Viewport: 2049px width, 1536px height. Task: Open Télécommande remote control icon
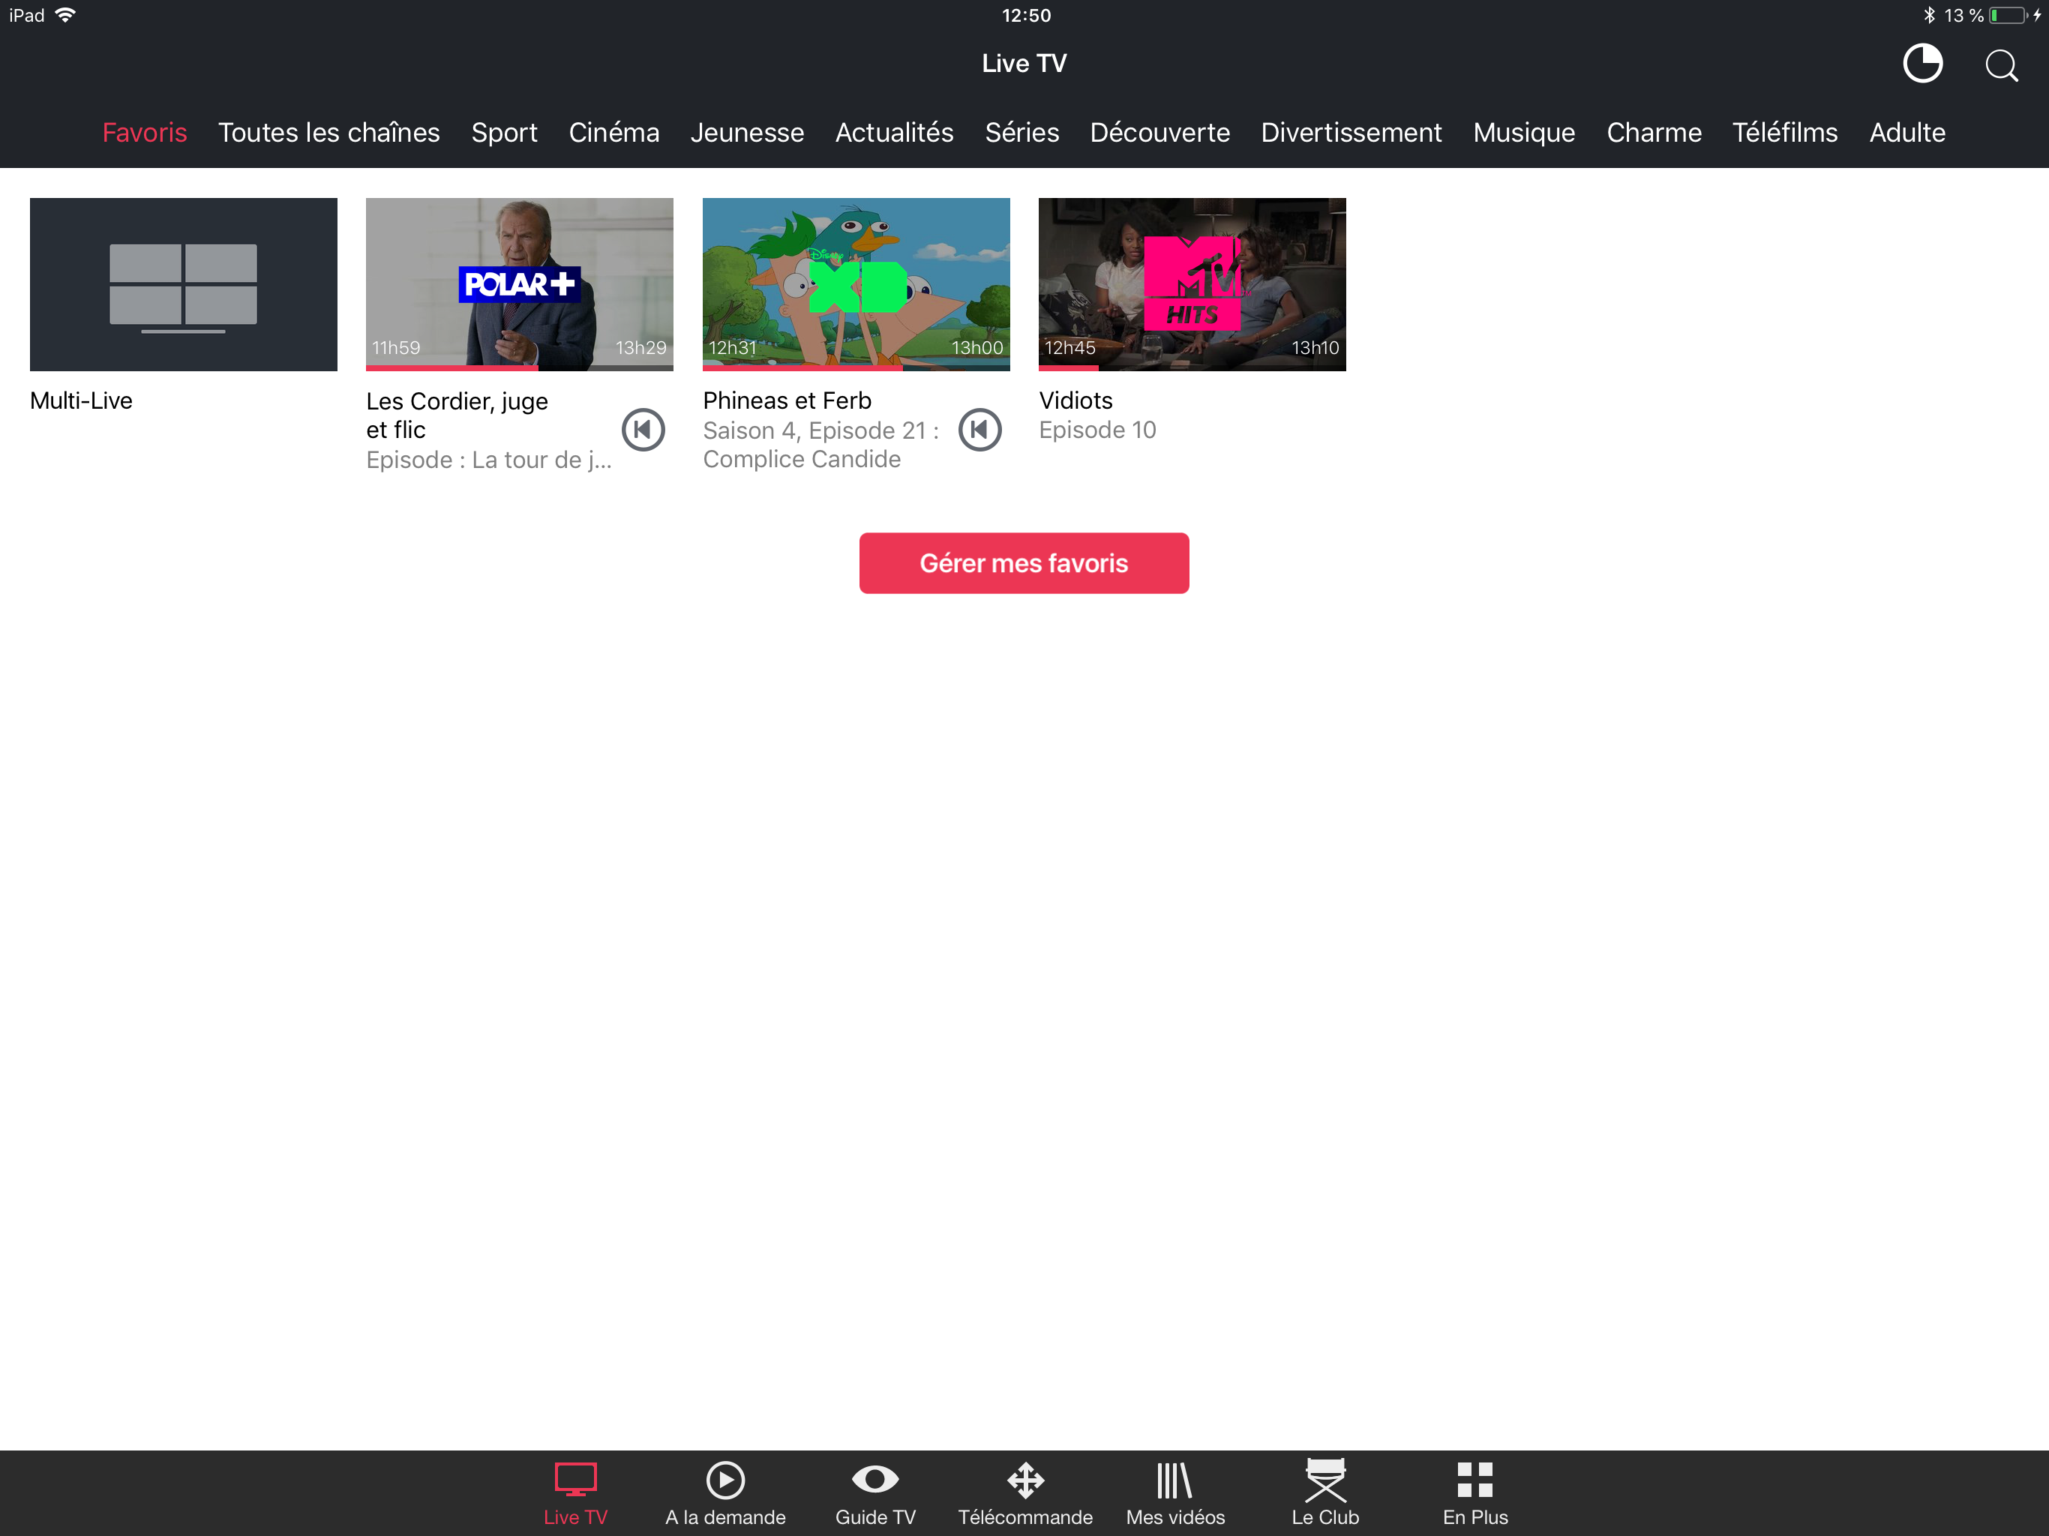pyautogui.click(x=1024, y=1493)
